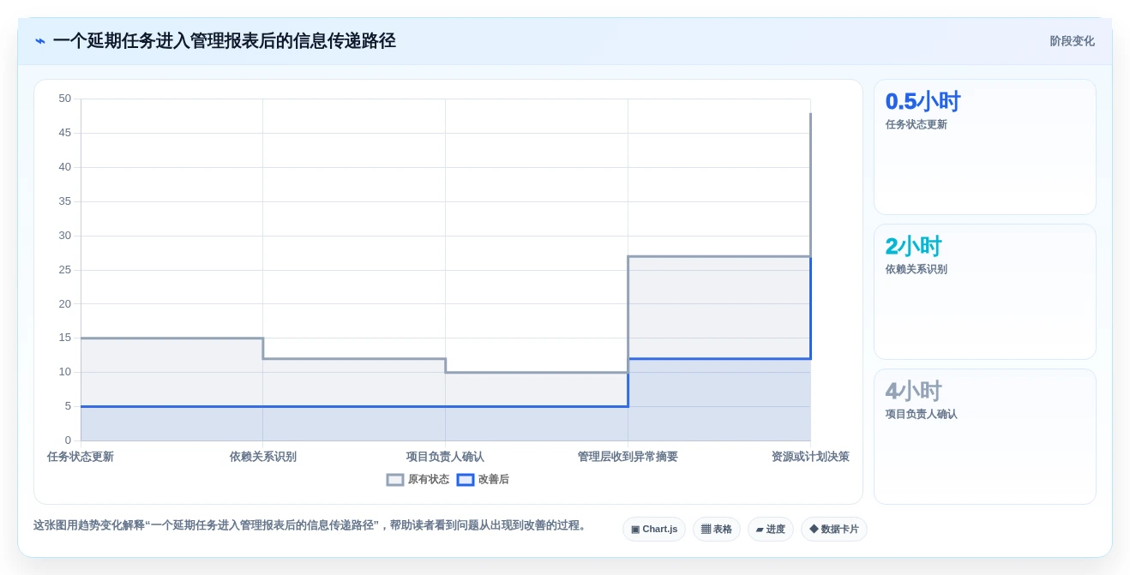Viewport: 1130px width, 575px height.
Task: Click the diamond icon in the 数据卡片 chip
Action: (814, 530)
